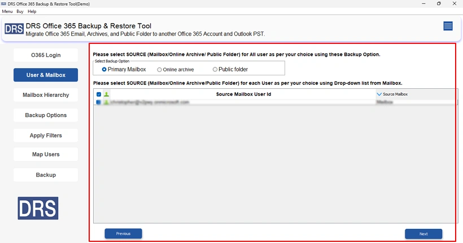Open the Menu menu
The image size is (463, 243).
(x=7, y=11)
